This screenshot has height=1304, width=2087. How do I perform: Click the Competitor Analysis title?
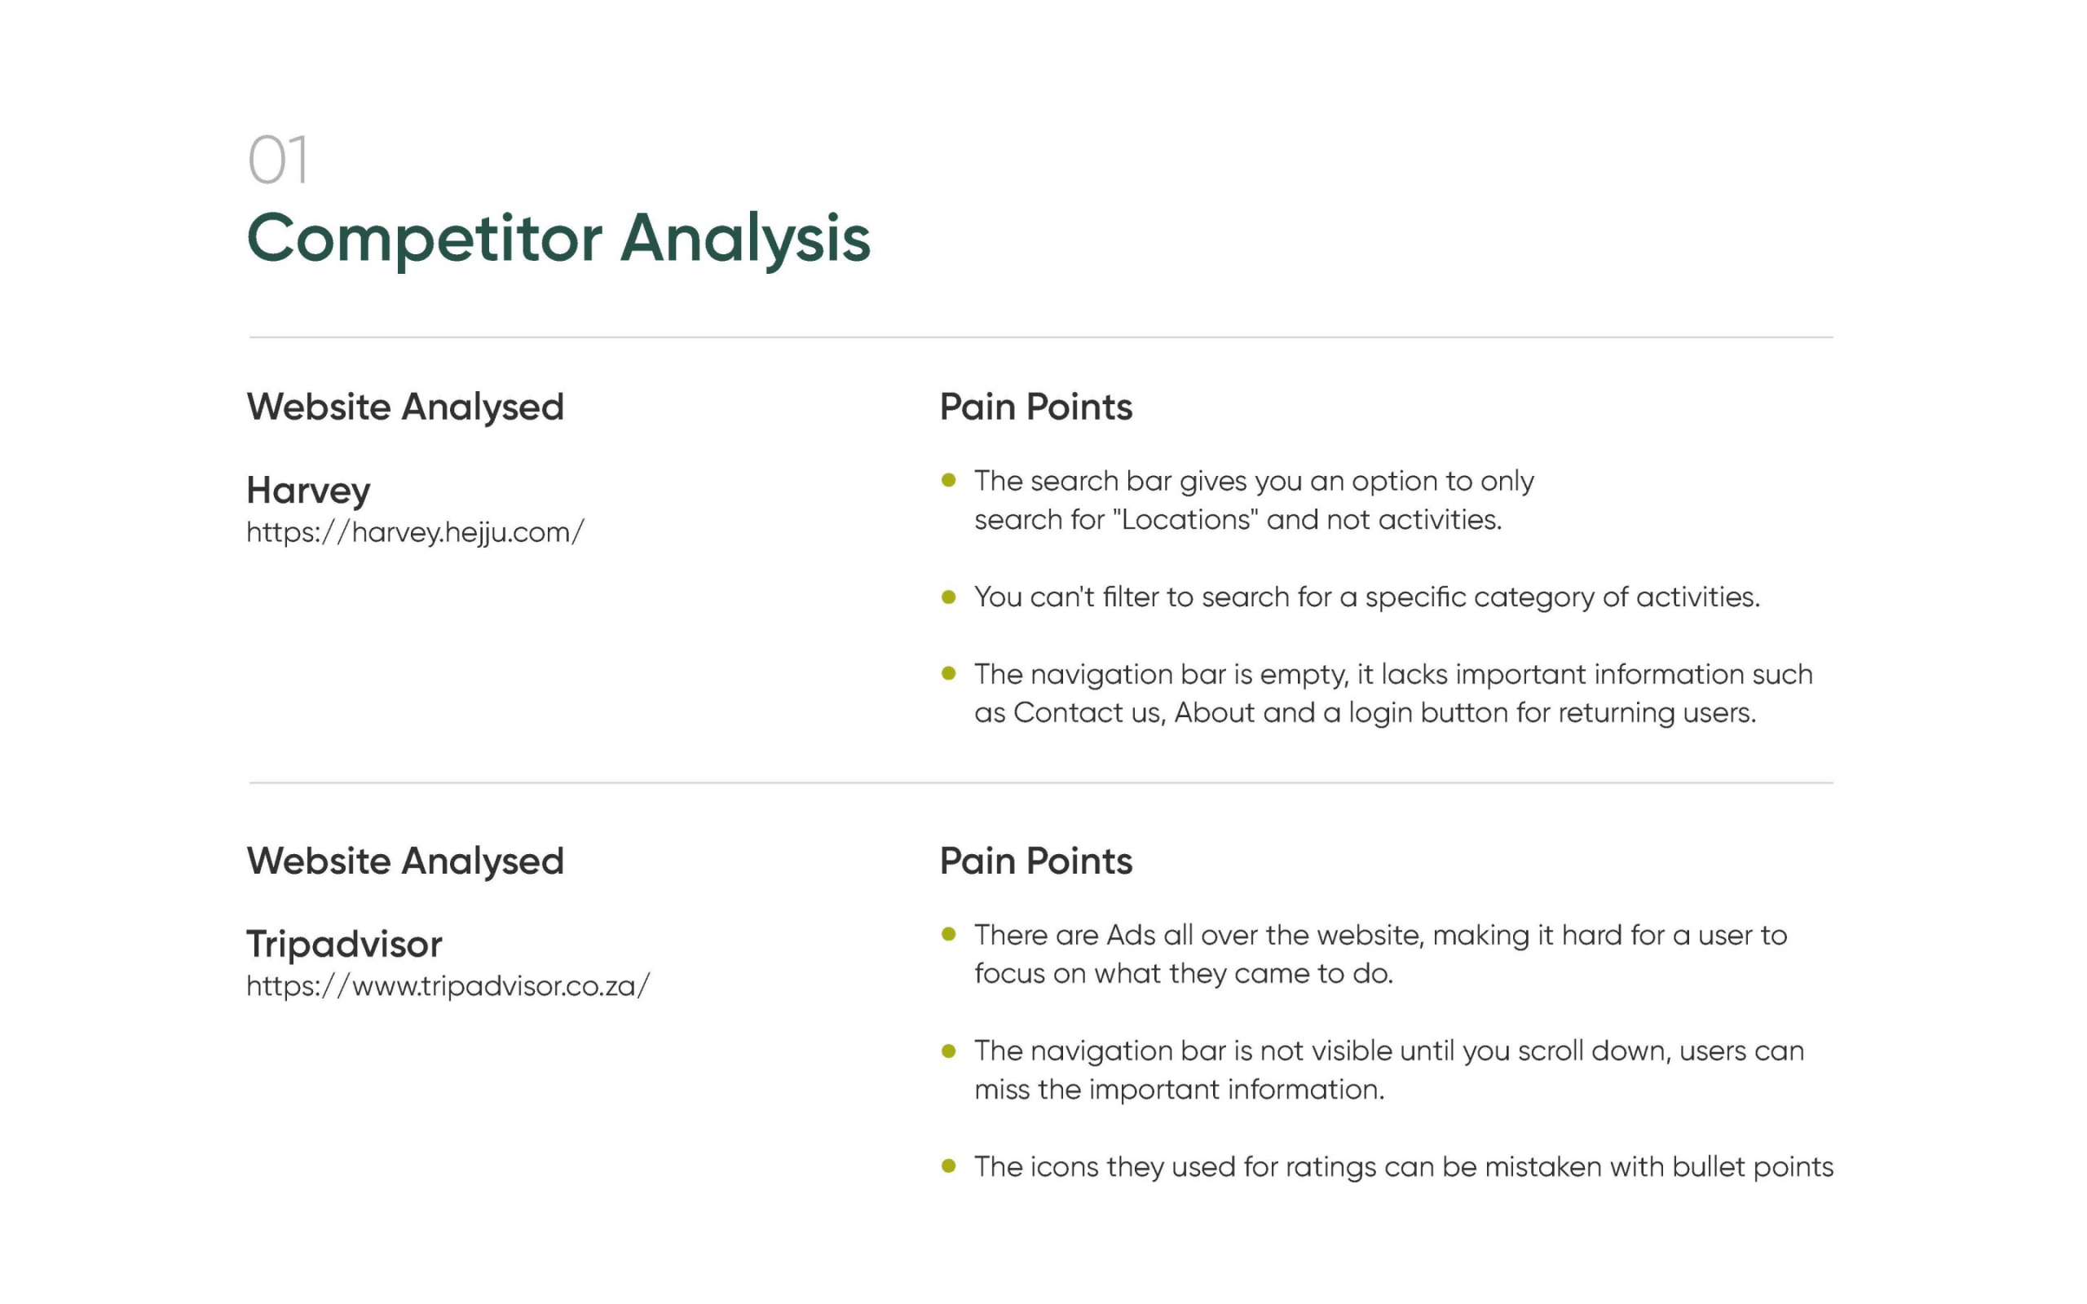(x=558, y=237)
